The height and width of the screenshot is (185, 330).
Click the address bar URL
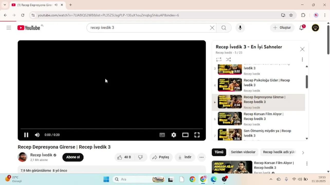pos(108,15)
